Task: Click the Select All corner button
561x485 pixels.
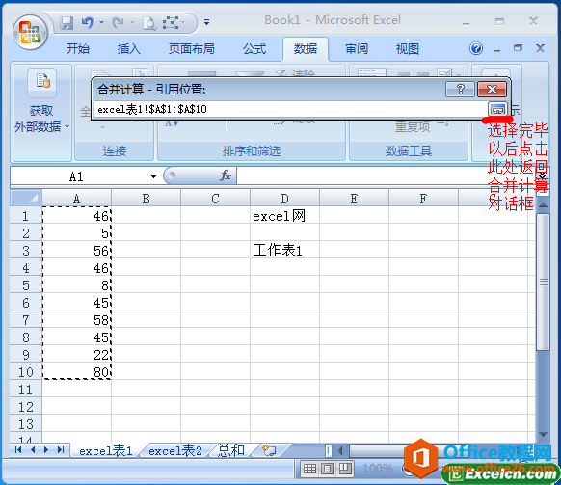Action: [26, 198]
